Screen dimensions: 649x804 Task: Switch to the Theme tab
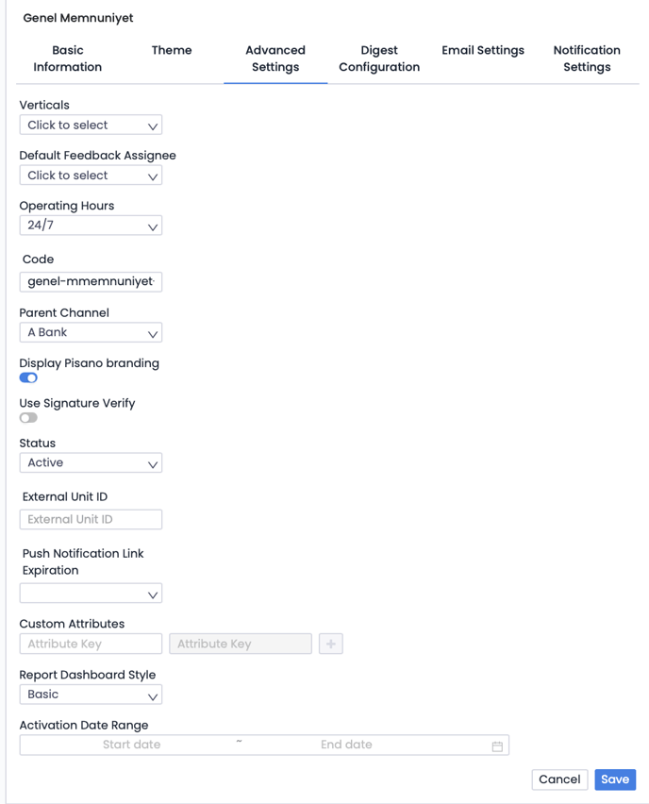pos(172,50)
